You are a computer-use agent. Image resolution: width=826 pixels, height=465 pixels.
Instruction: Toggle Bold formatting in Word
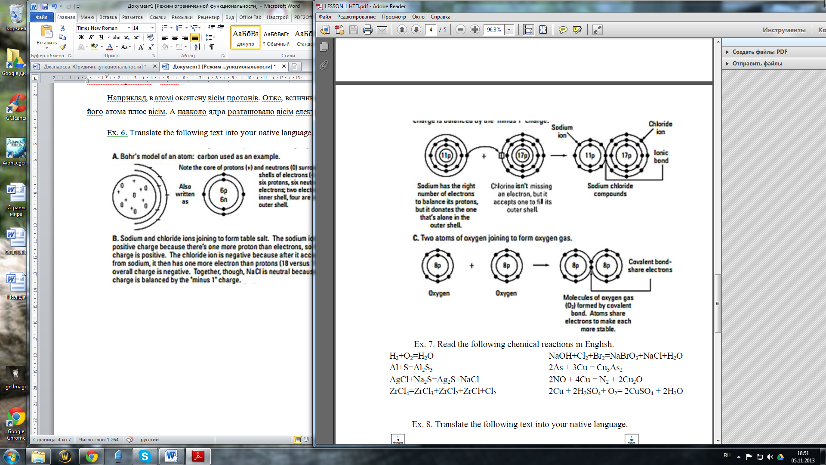81,37
